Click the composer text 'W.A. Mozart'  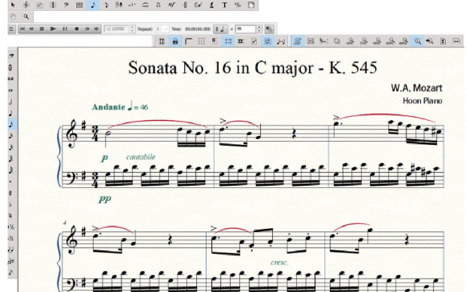(x=416, y=88)
